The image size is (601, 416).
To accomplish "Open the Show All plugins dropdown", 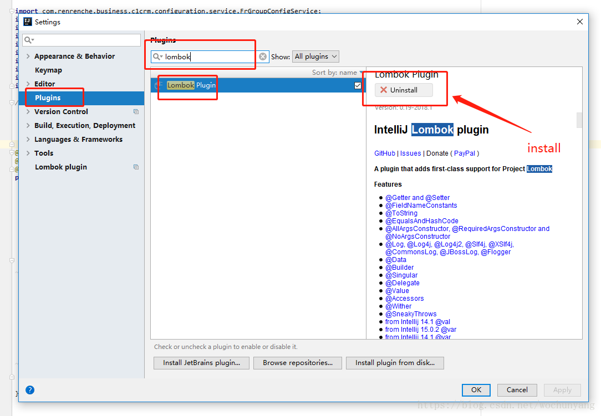I will (315, 57).
